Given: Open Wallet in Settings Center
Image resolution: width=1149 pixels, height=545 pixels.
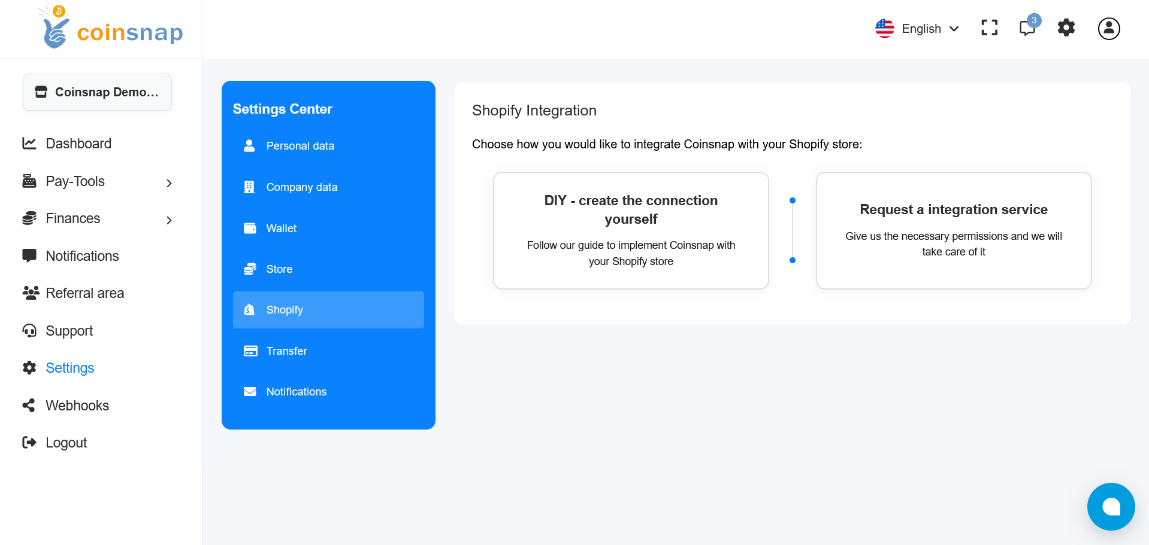Looking at the screenshot, I should coord(281,229).
